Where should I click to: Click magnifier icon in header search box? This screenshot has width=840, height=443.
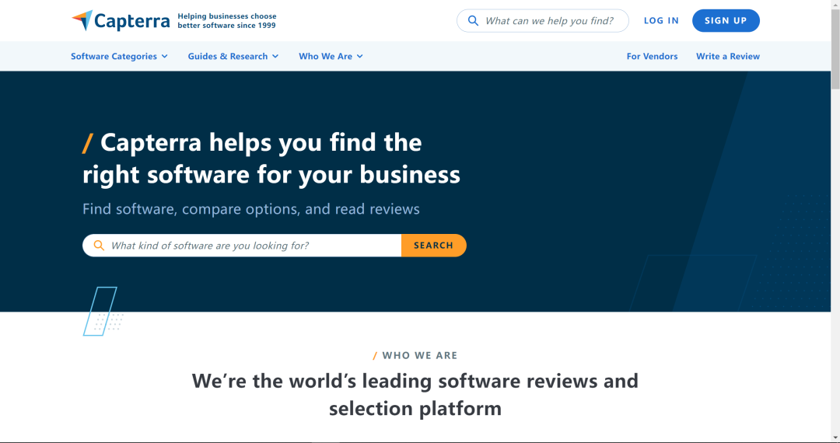point(473,21)
